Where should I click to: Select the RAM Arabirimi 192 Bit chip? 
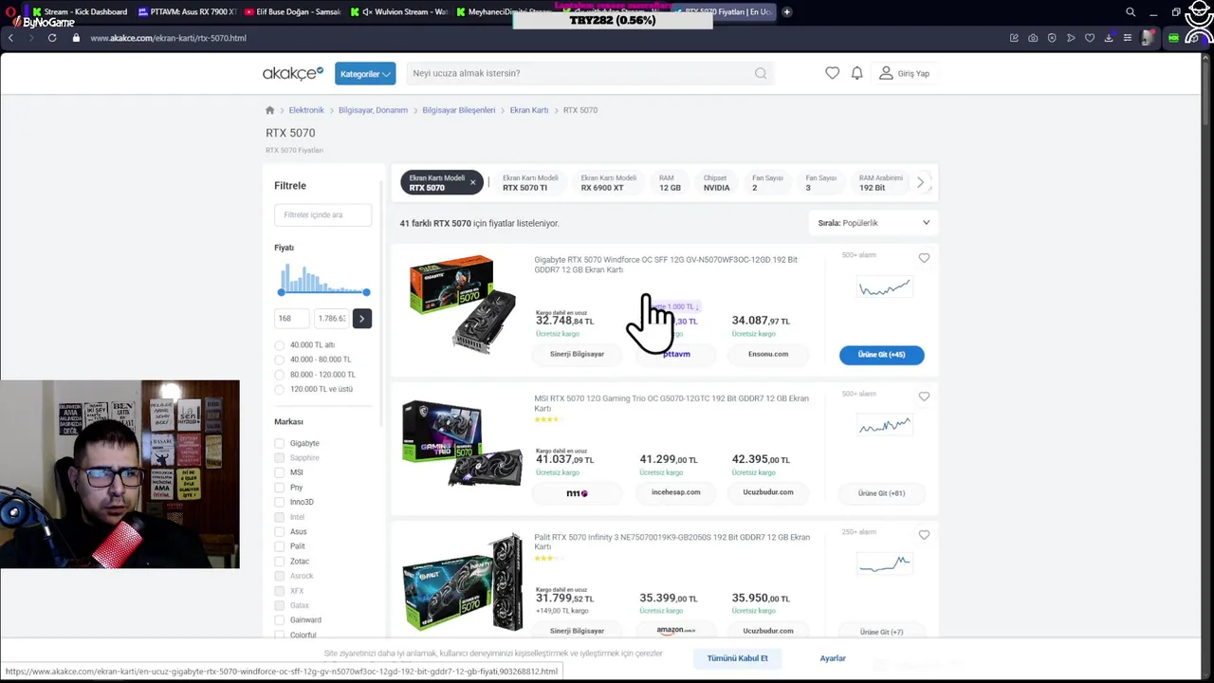pyautogui.click(x=881, y=182)
